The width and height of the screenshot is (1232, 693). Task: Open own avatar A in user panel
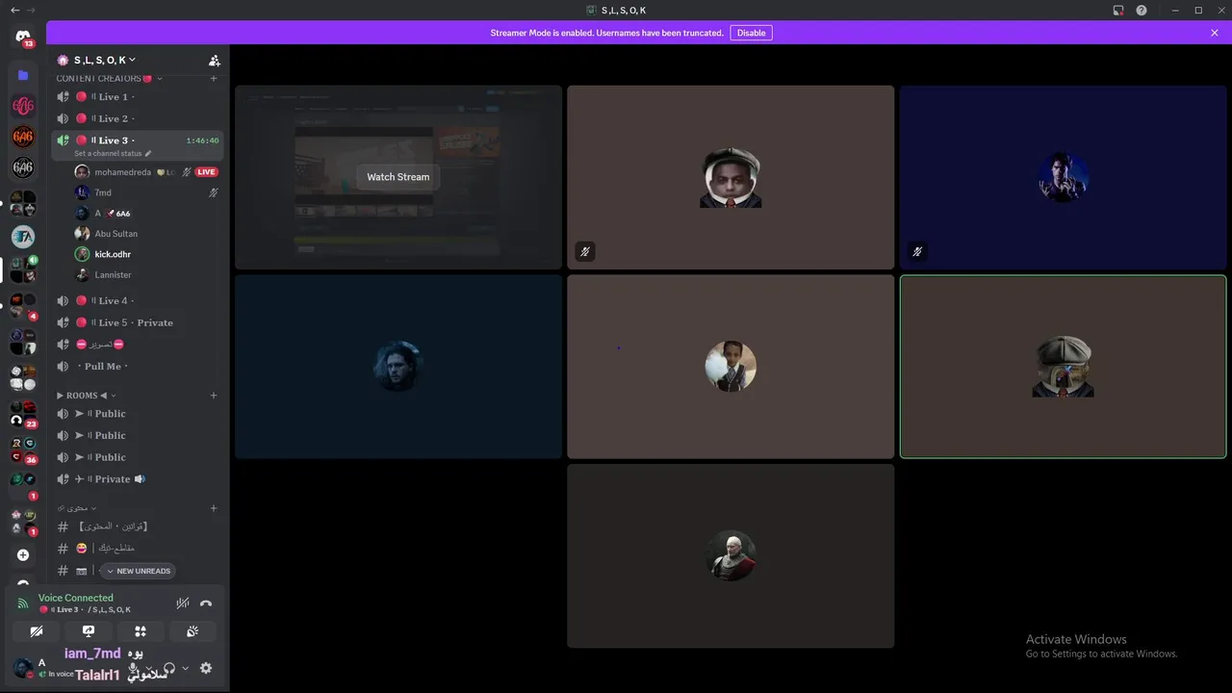pos(23,668)
